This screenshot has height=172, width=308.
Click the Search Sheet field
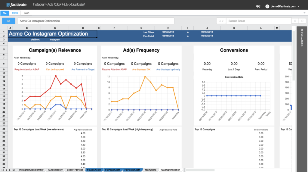tap(259, 21)
